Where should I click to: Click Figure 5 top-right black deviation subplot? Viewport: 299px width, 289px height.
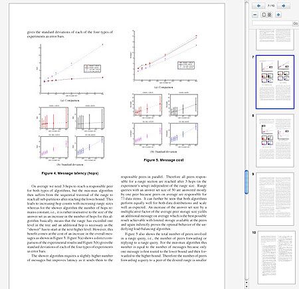point(182,105)
